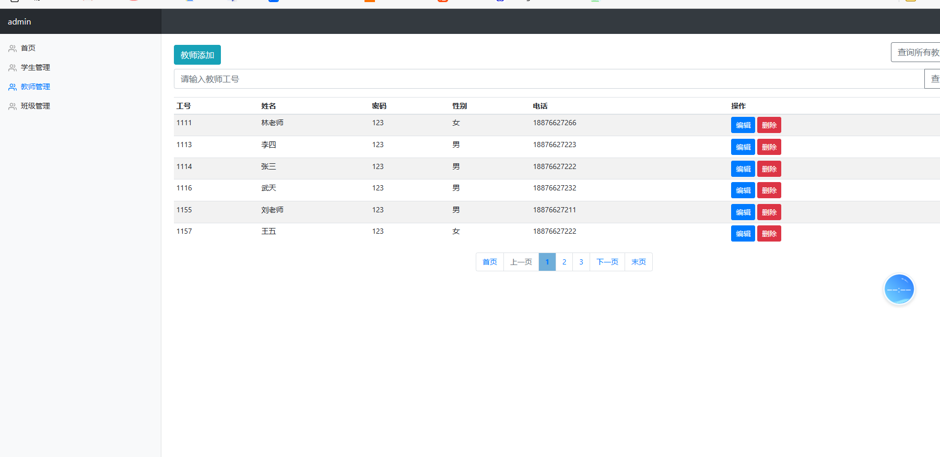Click the name cell 刘老师

pos(272,210)
